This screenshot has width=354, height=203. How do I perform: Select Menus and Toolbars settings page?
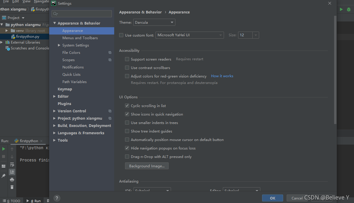pyautogui.click(x=80, y=38)
